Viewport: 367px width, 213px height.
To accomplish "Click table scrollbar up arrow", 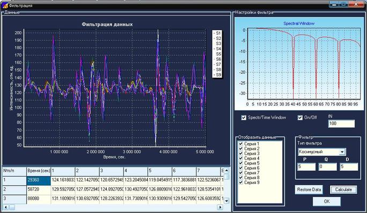I will pos(226,171).
